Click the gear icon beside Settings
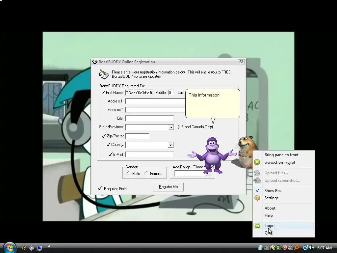Screen dimensions: 337x253 (257, 198)
